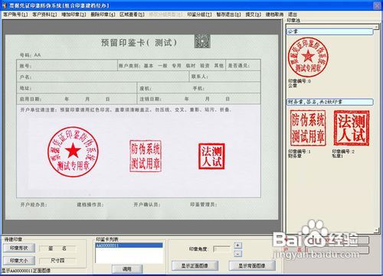Click the 户名 field on the card
Screen dimensions: 383x276
click(x=103, y=76)
